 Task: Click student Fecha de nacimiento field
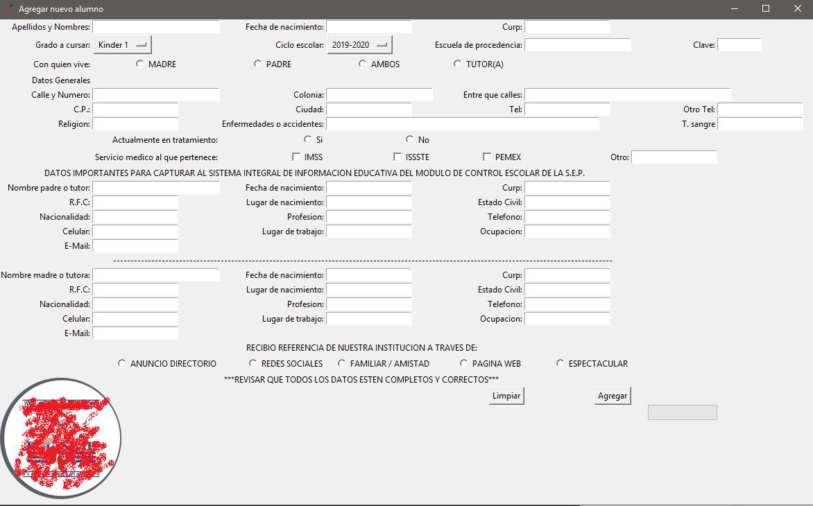(x=369, y=27)
